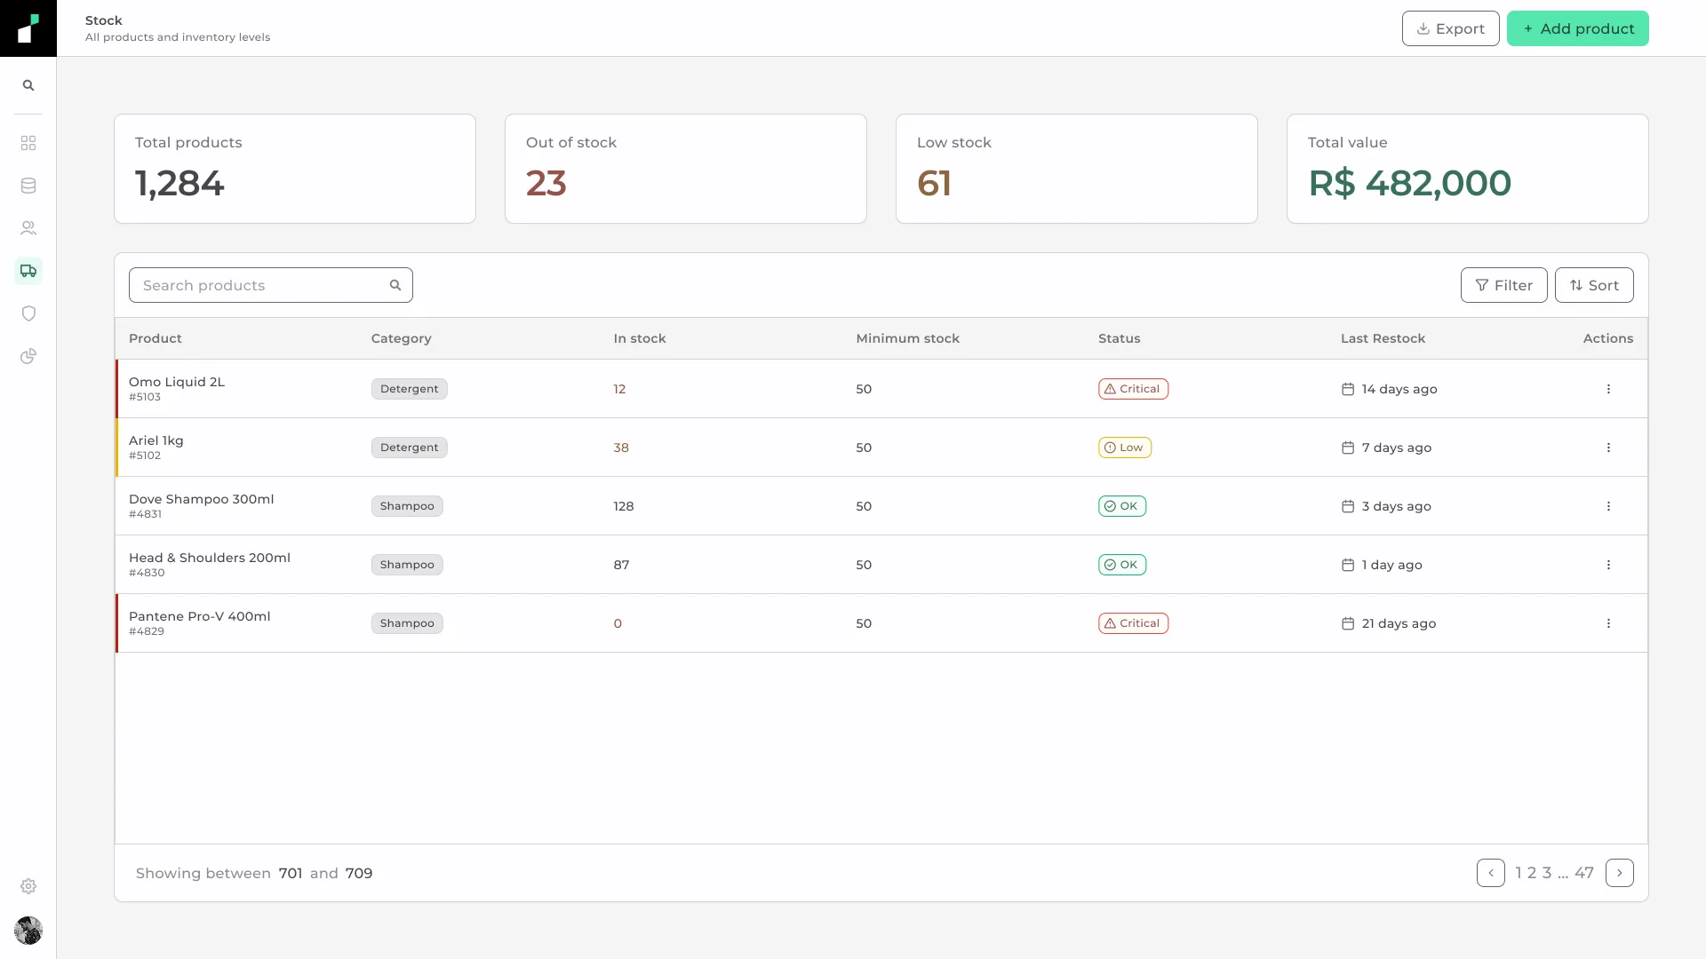Open the database stack icon in sidebar
Image resolution: width=1706 pixels, height=959 pixels.
(x=28, y=186)
